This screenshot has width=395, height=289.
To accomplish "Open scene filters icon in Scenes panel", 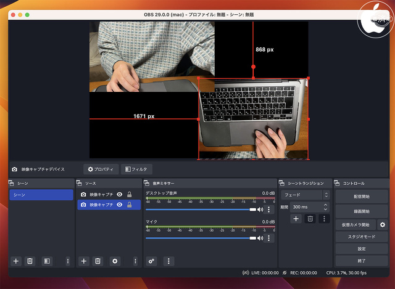I will [47, 261].
